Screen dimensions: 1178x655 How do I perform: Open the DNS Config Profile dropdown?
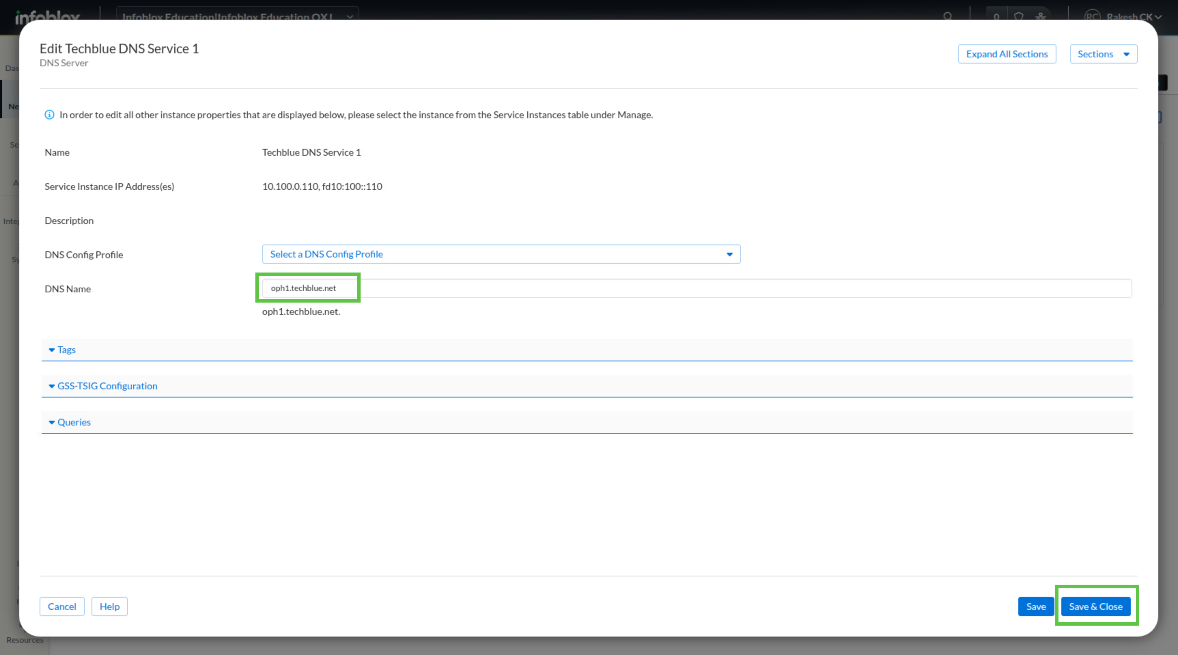click(501, 254)
